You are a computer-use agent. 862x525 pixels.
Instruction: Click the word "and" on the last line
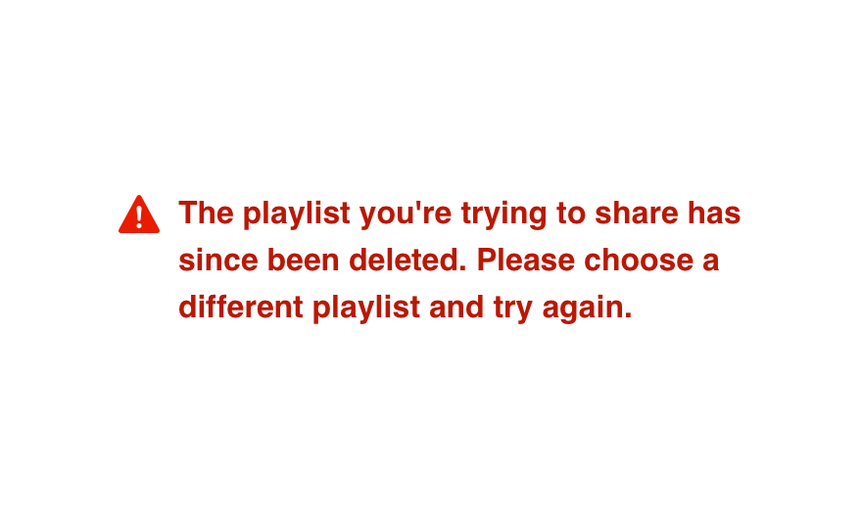pos(456,308)
